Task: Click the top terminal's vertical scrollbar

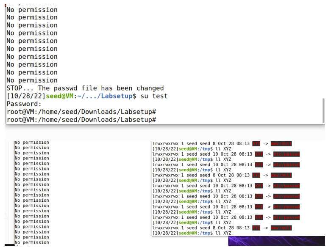Action: (323, 110)
